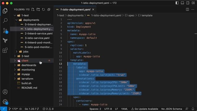This screenshot has width=197, height=111.
Task: Click 'containers:' on line 23
Action: click(x=84, y=101)
